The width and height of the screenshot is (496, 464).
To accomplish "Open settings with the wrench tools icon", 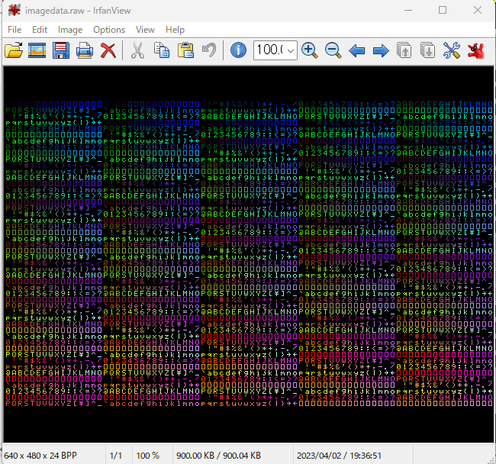I will click(452, 50).
